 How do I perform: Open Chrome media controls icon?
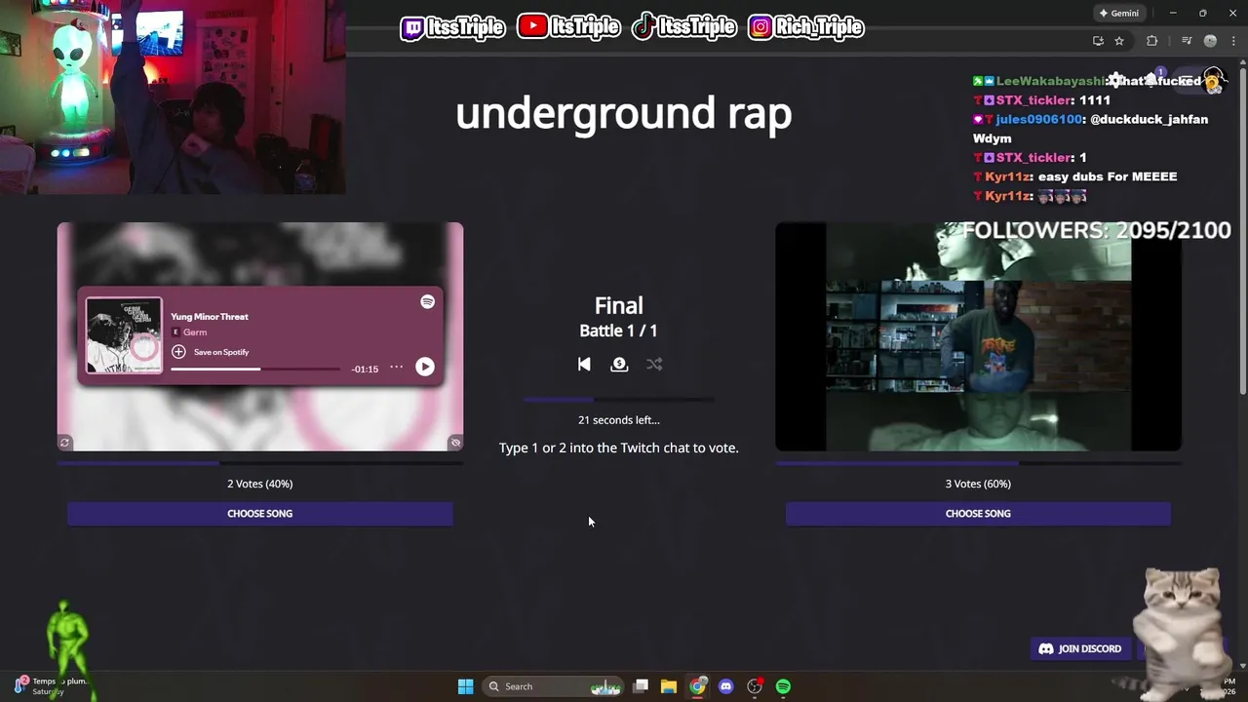coord(1187,41)
